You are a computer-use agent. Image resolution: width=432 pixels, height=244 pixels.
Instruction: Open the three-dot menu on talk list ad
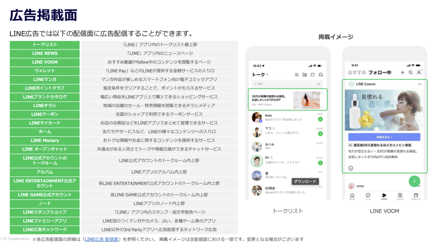click(321, 107)
